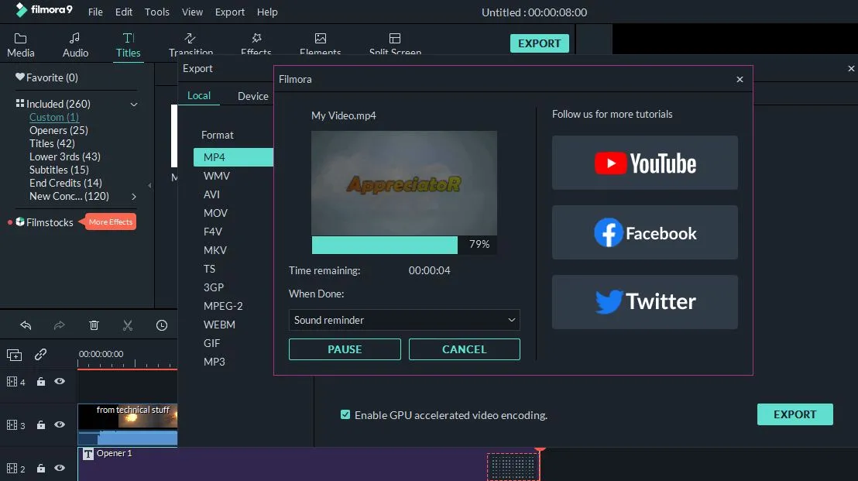
Task: Switch to the Device export tab
Action: pyautogui.click(x=252, y=96)
